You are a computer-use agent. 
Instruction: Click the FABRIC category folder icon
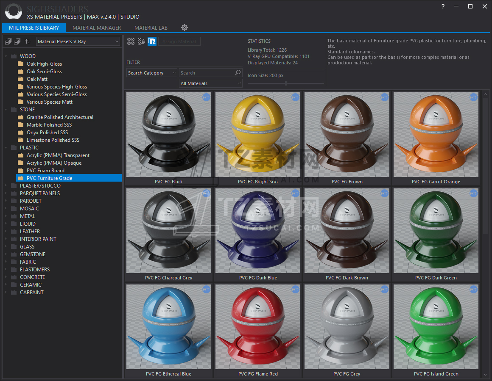14,262
